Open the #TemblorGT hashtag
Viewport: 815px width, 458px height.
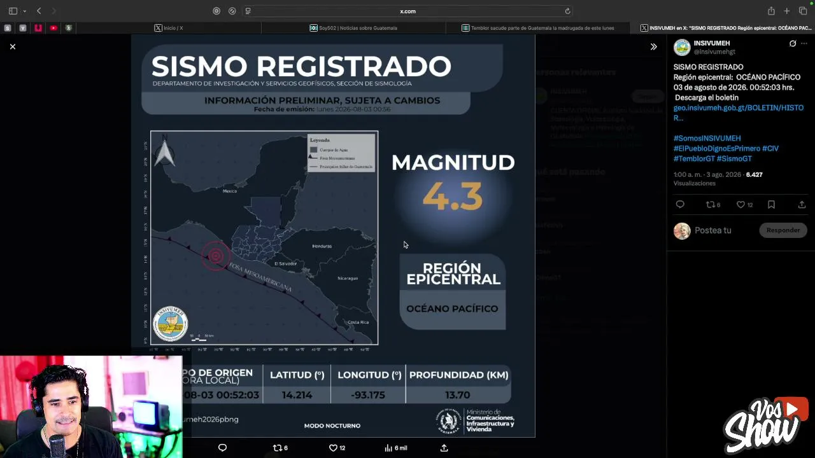694,158
